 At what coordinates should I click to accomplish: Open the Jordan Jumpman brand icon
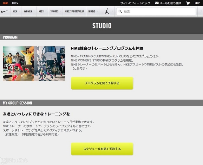(x=107, y=11)
